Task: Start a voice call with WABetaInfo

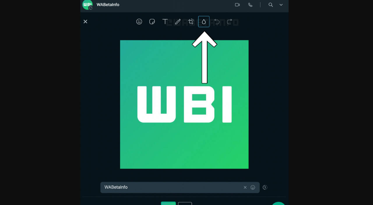Action: point(250,5)
